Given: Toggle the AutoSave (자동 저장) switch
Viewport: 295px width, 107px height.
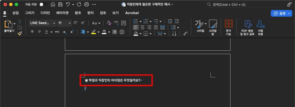Looking at the screenshot, I should pos(43,4).
